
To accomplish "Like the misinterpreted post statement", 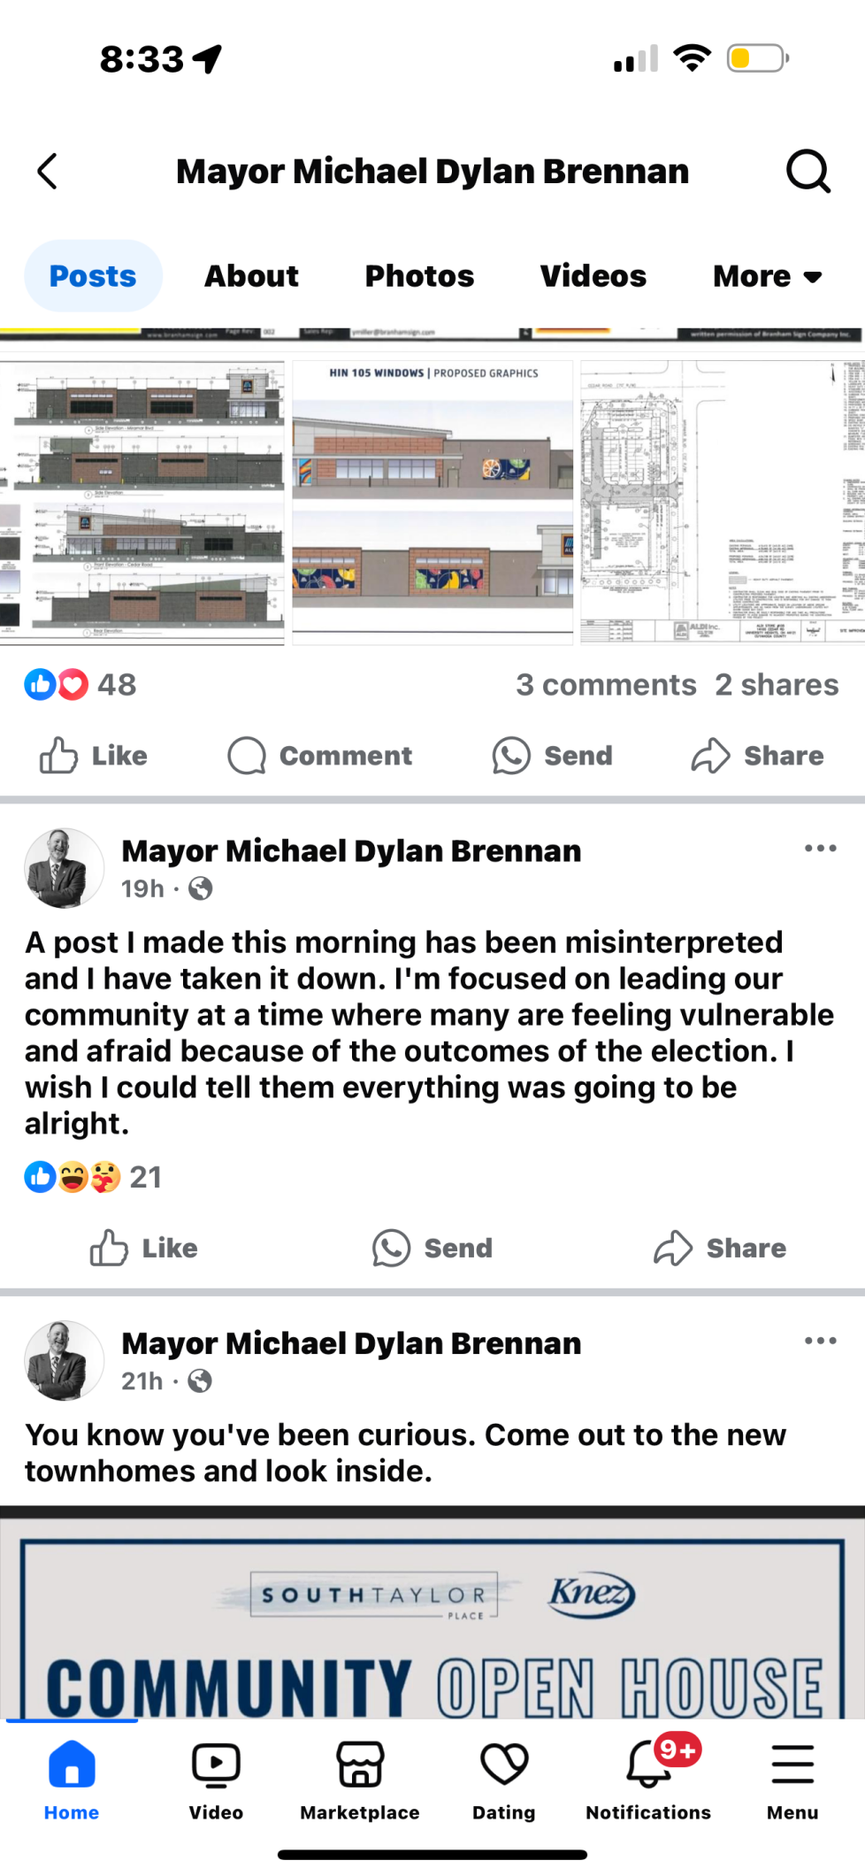I will (144, 1249).
